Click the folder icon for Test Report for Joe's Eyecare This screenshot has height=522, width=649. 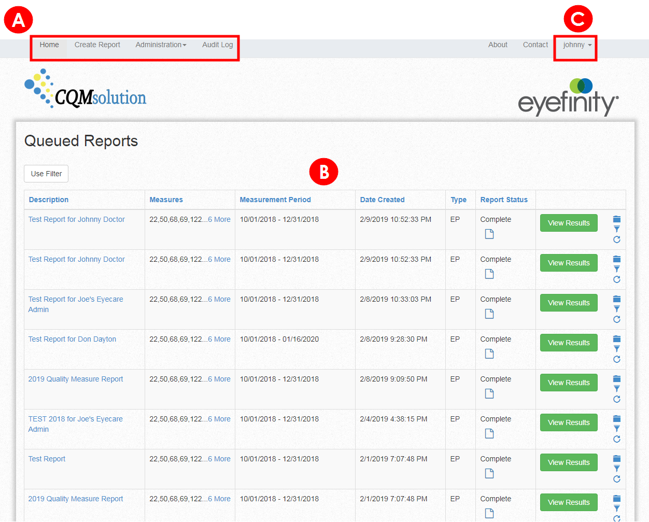coord(616,299)
